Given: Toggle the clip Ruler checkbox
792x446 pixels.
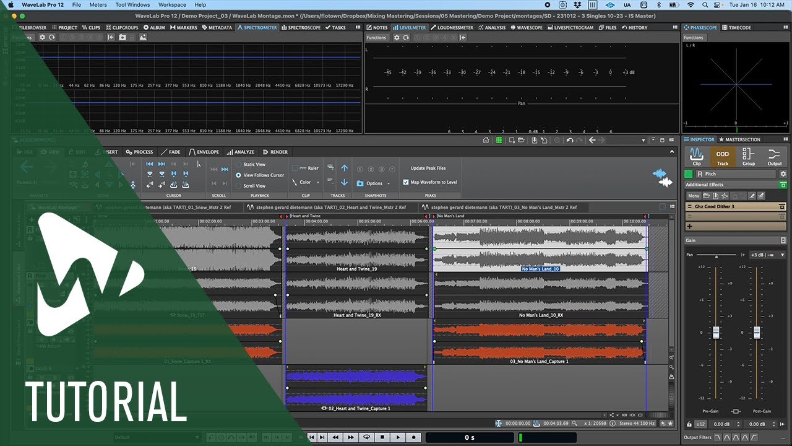Looking at the screenshot, I should 295,168.
